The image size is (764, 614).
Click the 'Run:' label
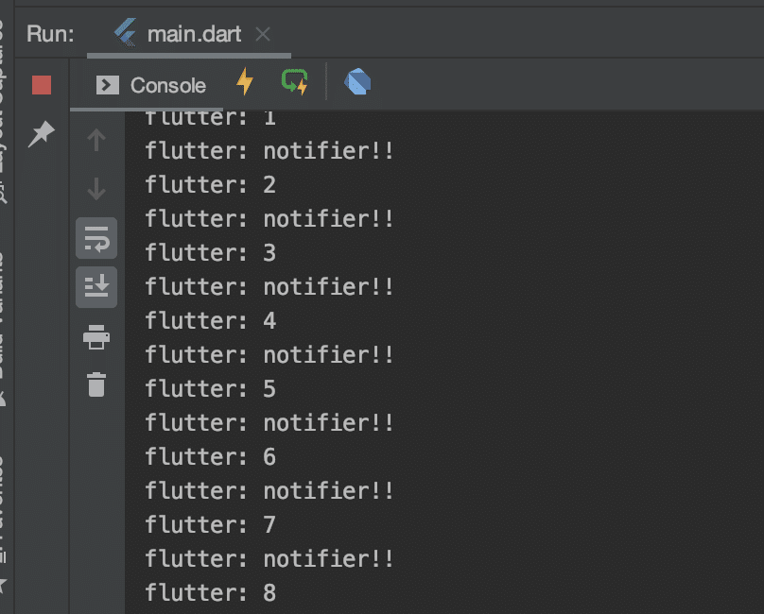coord(50,34)
